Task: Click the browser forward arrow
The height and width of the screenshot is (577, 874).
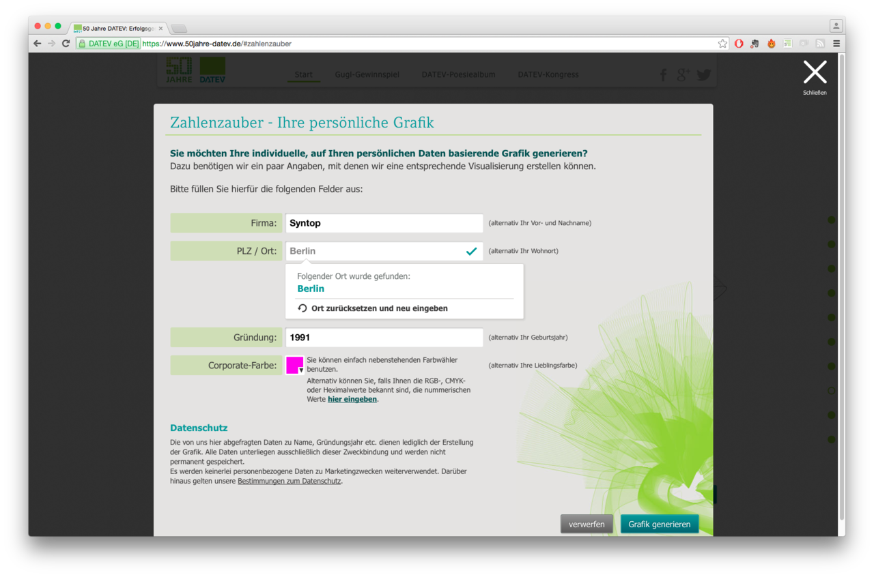Action: 51,44
